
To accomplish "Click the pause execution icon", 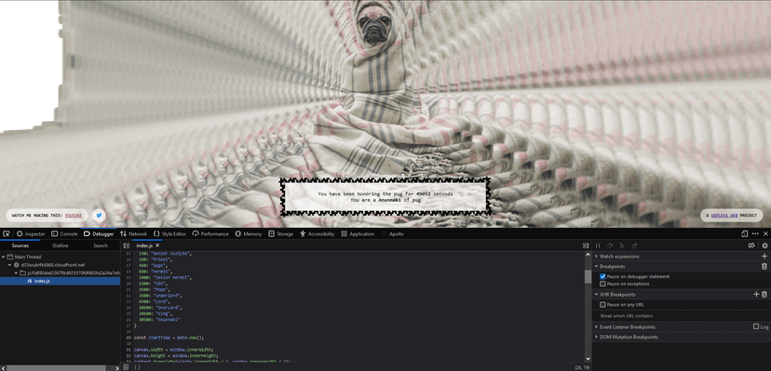I will 599,245.
